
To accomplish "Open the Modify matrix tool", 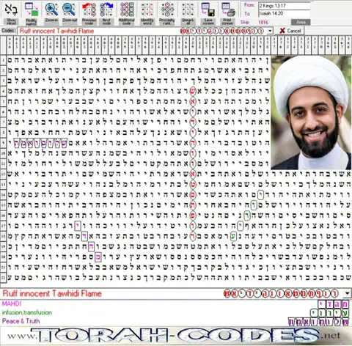I will pos(32,10).
